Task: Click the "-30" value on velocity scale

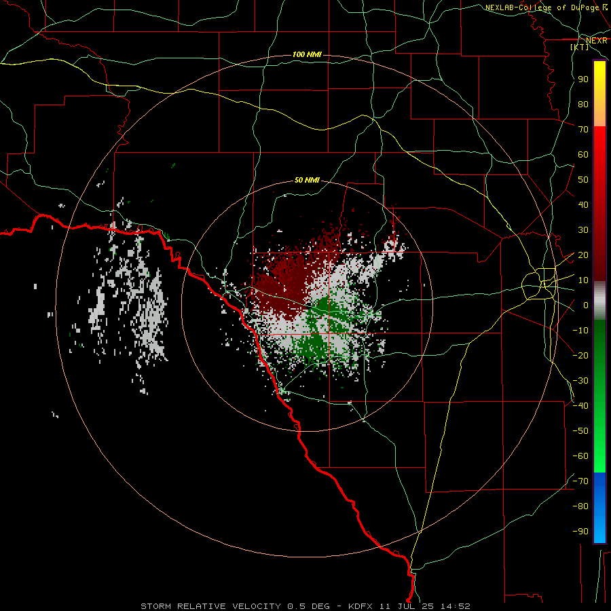Action: coord(580,381)
